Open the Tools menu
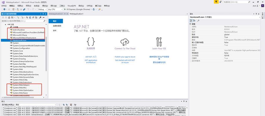This screenshot has width=265, height=116. (62, 6)
